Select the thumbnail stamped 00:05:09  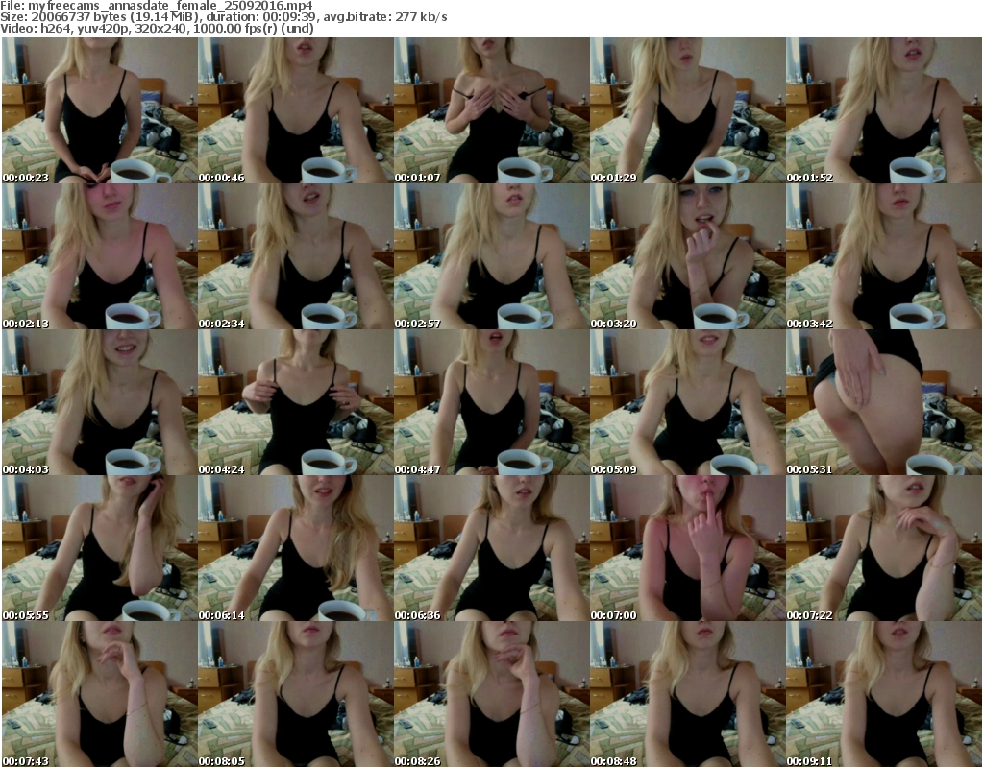688,402
